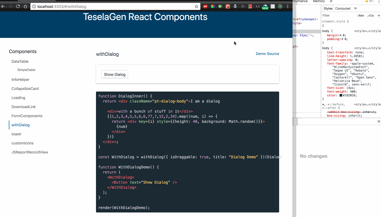Reload the current page
This screenshot has width=381, height=217.
tap(18, 6)
